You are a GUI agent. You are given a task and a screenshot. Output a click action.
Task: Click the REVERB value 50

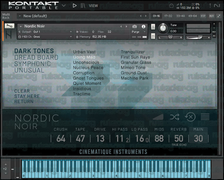(179, 139)
